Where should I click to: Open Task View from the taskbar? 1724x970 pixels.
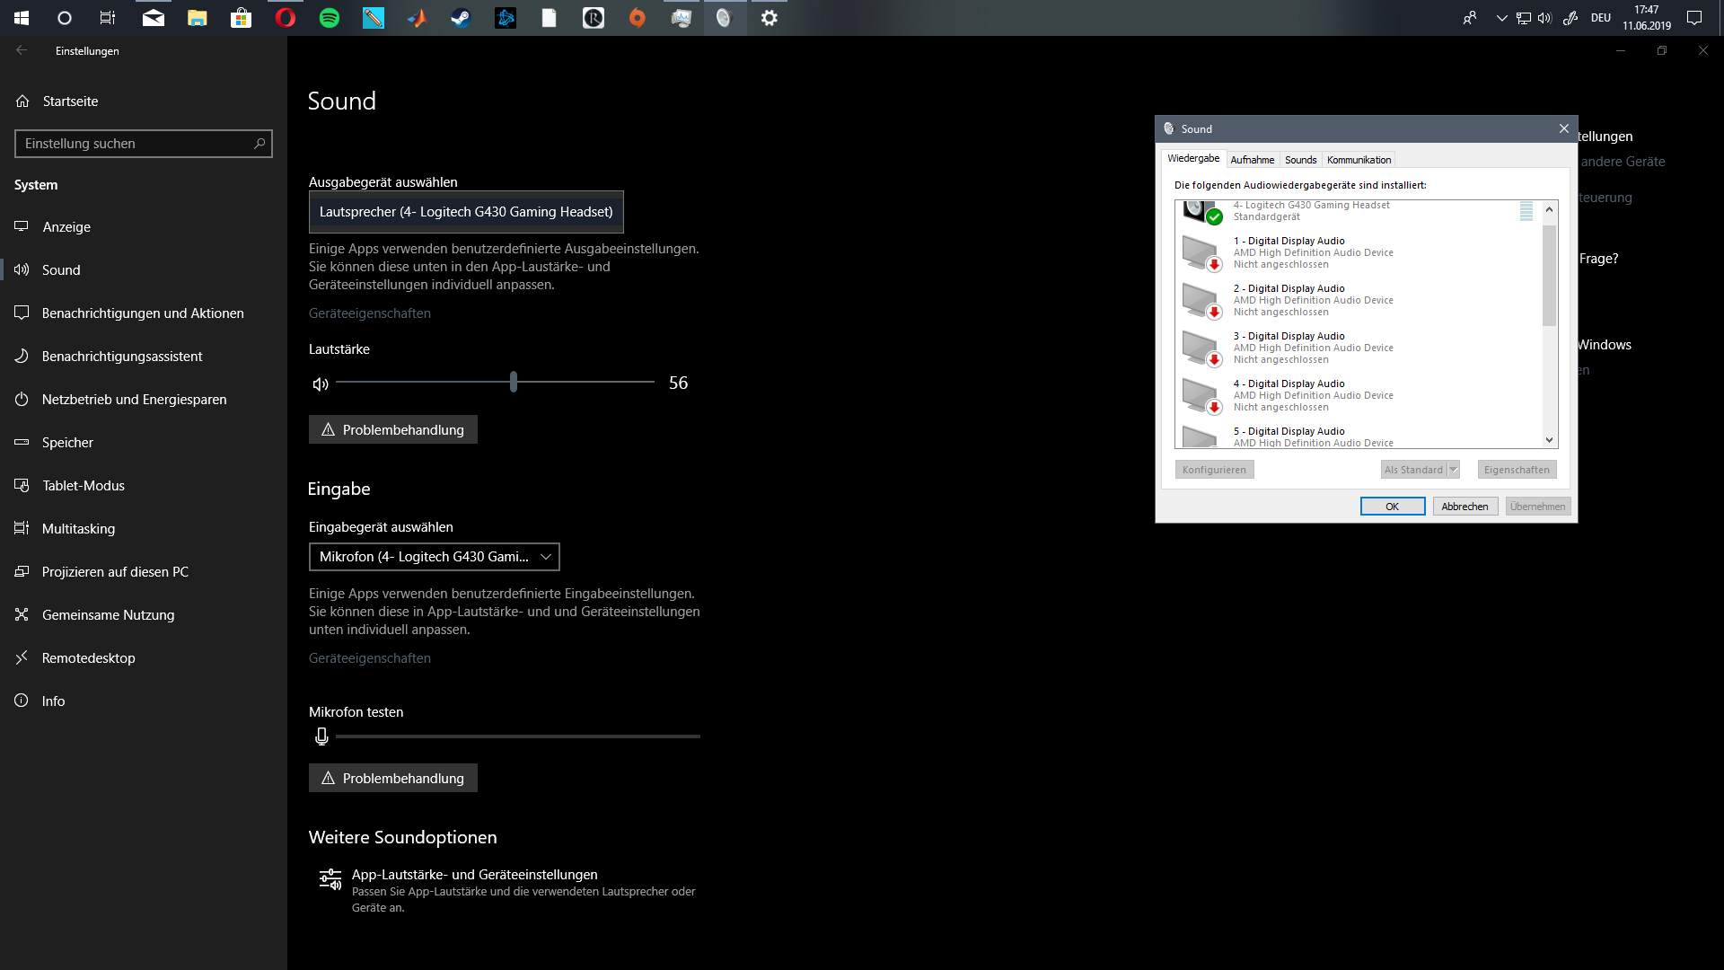click(108, 17)
